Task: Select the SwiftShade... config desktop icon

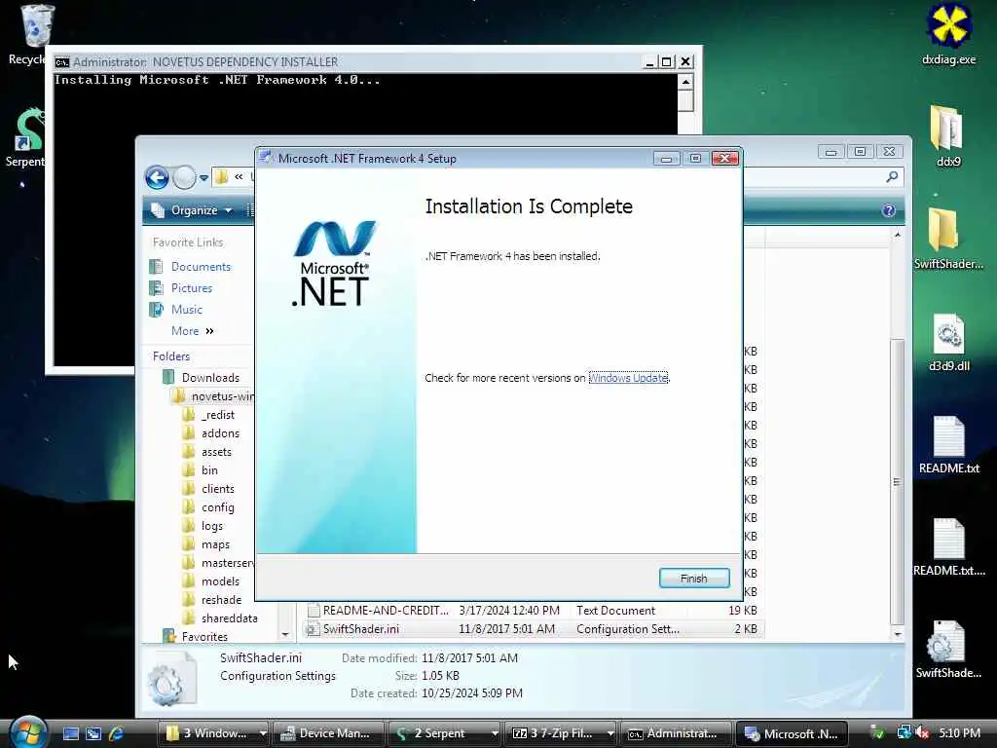Action: pyautogui.click(x=948, y=650)
